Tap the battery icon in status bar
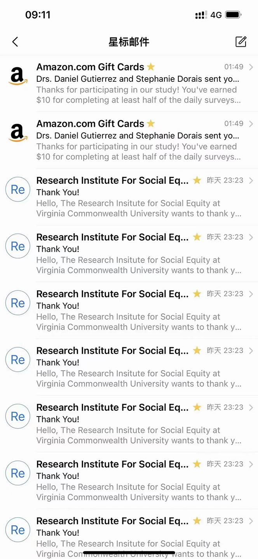 tap(233, 15)
